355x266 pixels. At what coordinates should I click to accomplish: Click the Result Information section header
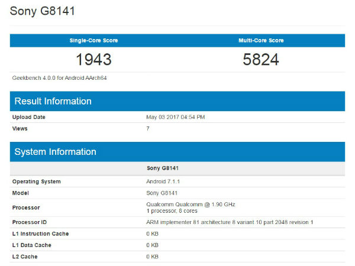[x=53, y=101]
